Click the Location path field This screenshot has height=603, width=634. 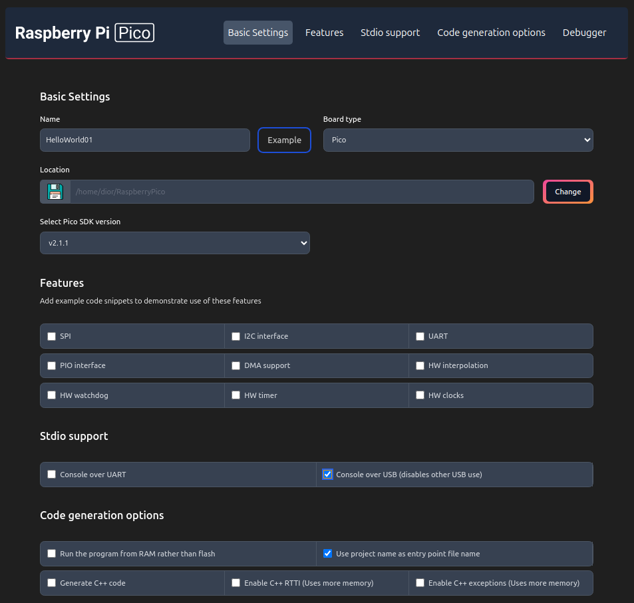[301, 192]
